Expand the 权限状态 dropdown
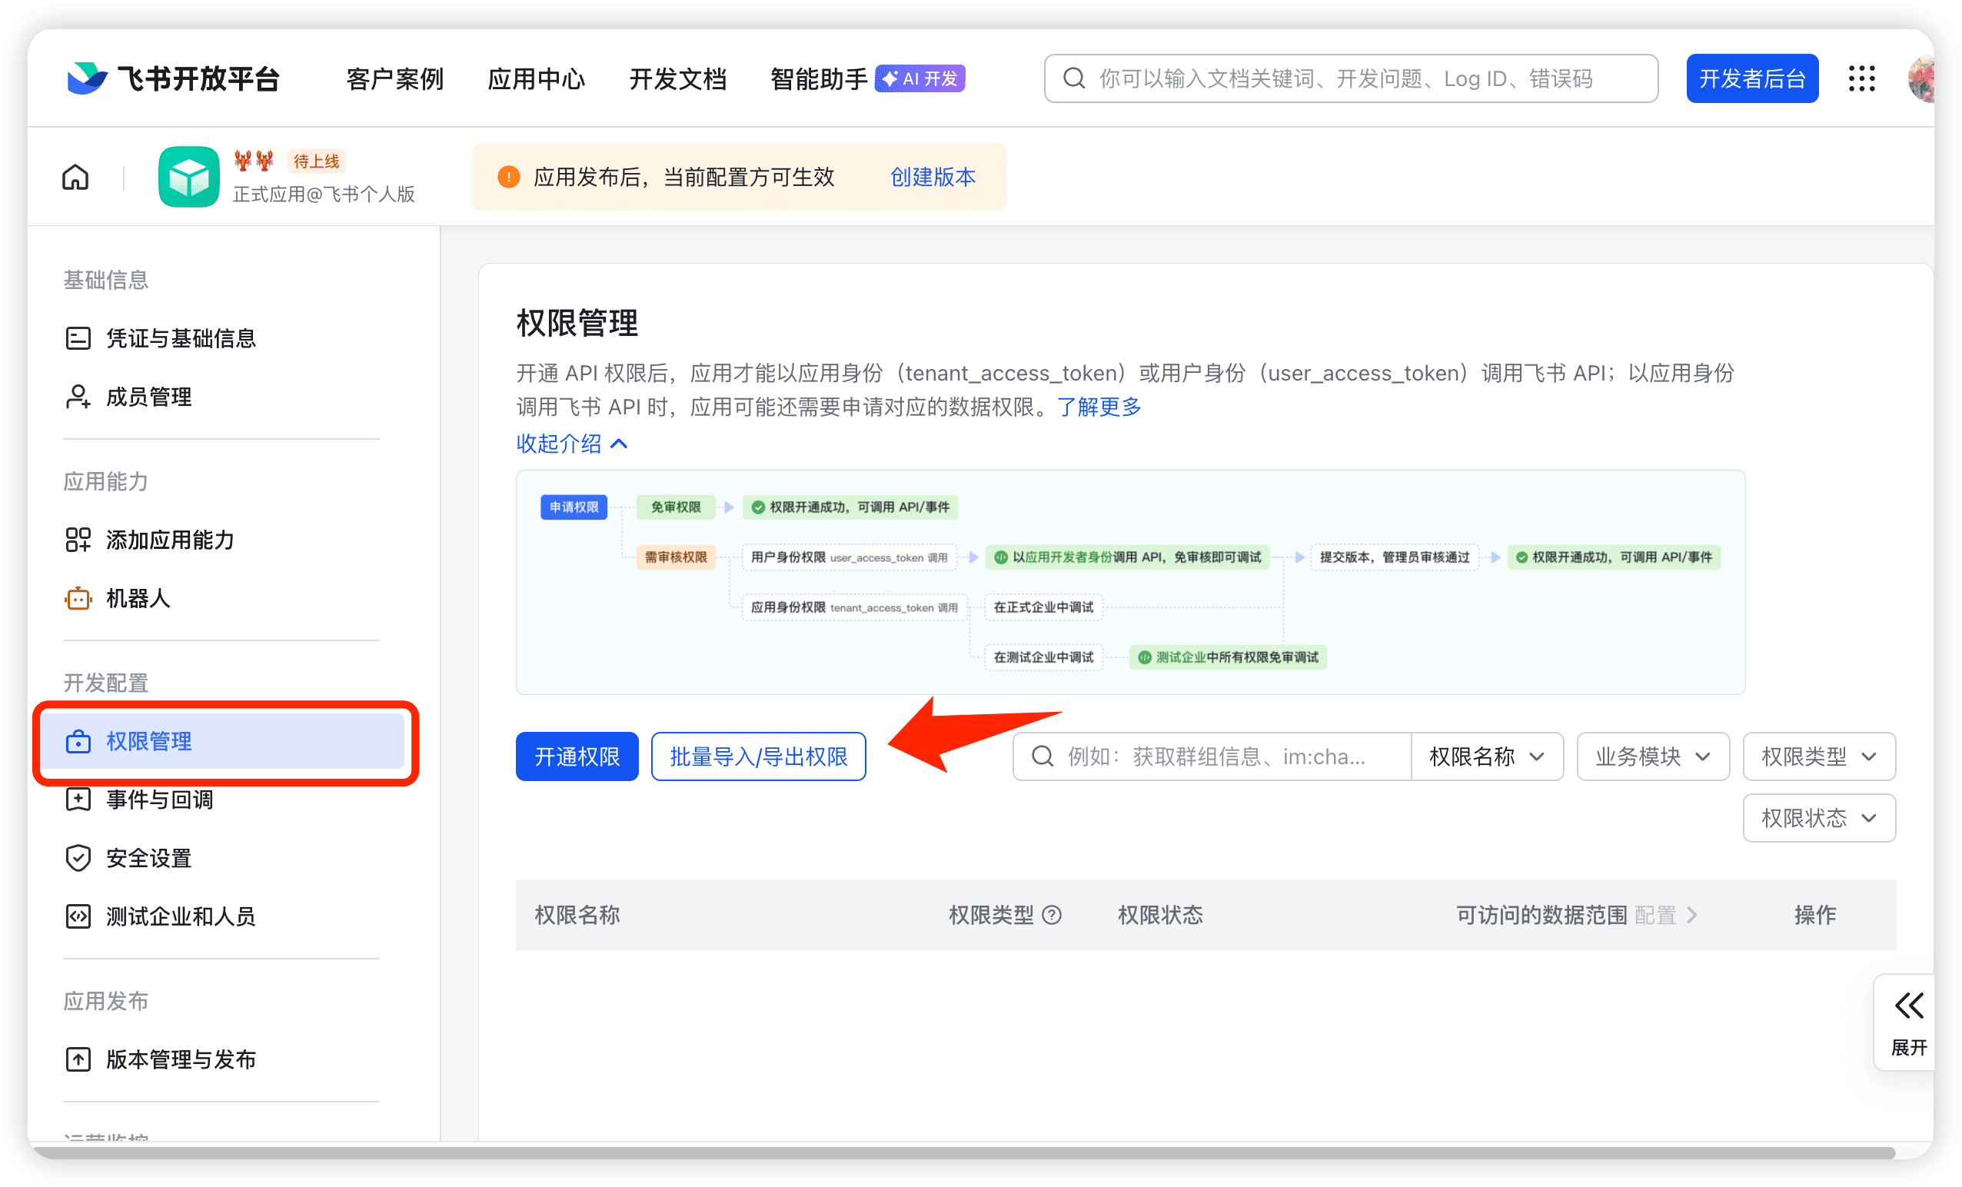 click(x=1819, y=818)
